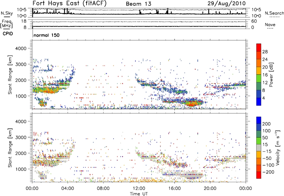
Task: Click the '16:00' time tick label
Action: pos(174,189)
